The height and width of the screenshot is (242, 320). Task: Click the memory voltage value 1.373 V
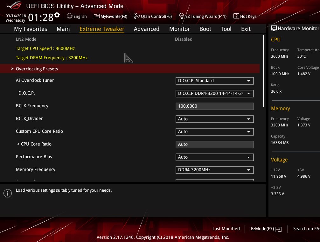304,125
